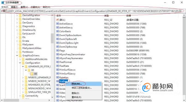
Task: Click the default string value icon
Action: click(x=58, y=20)
